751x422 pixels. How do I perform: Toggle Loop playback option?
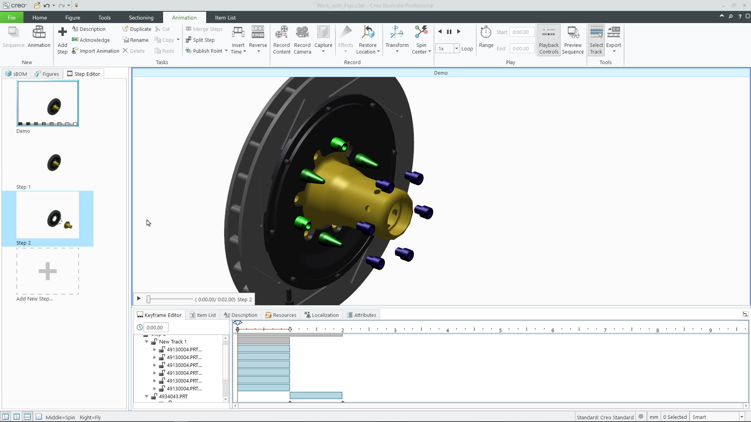coord(467,48)
